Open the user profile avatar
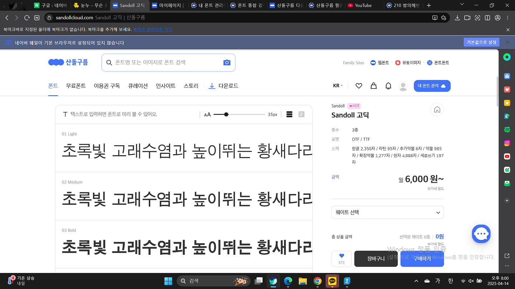This screenshot has width=515, height=289. click(403, 86)
